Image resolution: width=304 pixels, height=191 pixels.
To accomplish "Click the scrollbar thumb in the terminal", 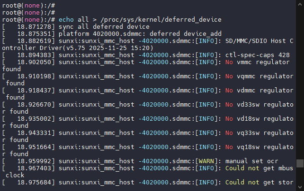I will [300, 164].
